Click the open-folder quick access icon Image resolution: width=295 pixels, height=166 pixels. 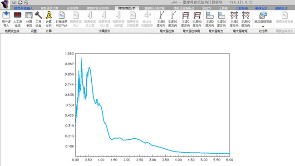(x=14, y=2)
